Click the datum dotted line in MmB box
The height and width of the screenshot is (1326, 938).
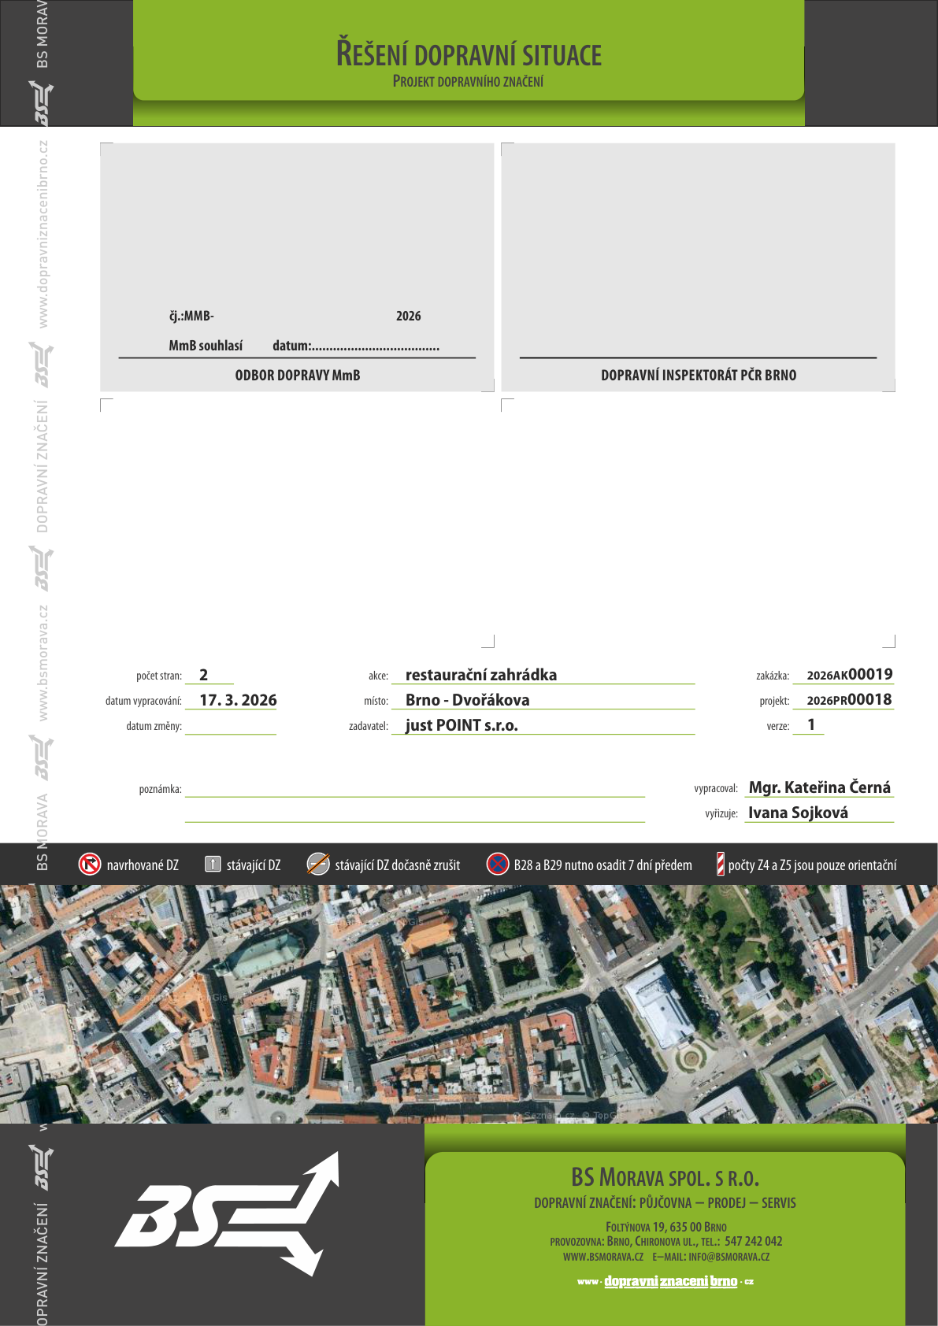click(376, 346)
